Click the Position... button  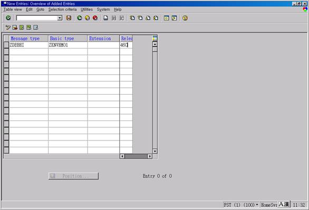(73, 176)
